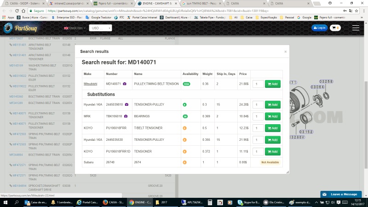Open Tabela Fipe bookmark
The image size is (368, 207).
click(x=210, y=17)
